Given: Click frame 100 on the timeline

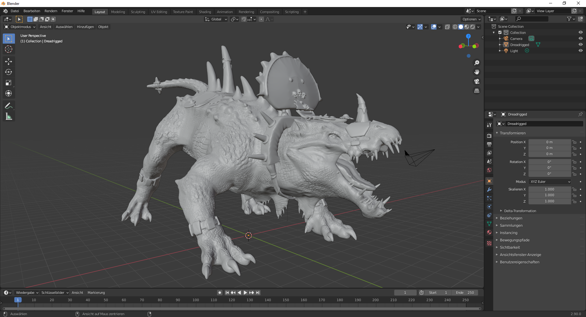Looking at the screenshot, I should (196, 300).
